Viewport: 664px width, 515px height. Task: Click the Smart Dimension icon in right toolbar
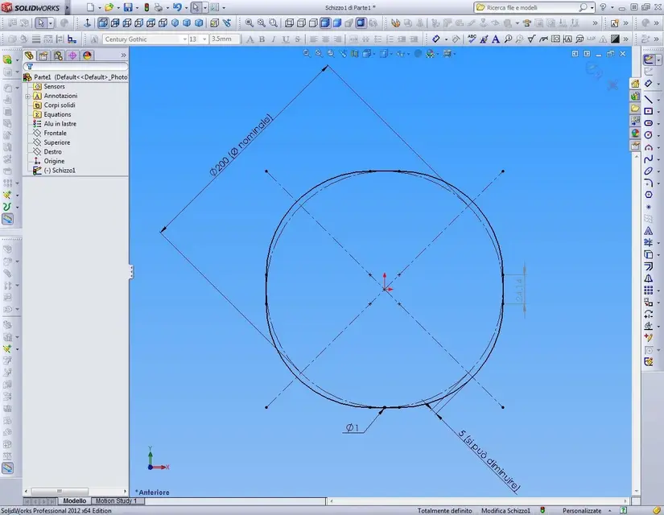649,84
